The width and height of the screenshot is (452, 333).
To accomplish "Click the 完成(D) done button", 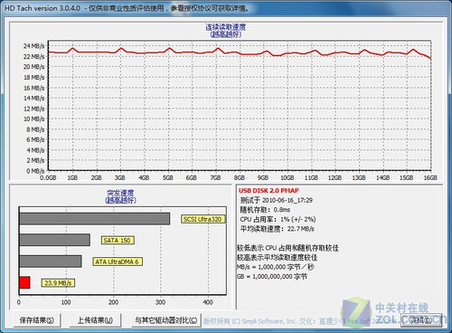I will tap(421, 319).
